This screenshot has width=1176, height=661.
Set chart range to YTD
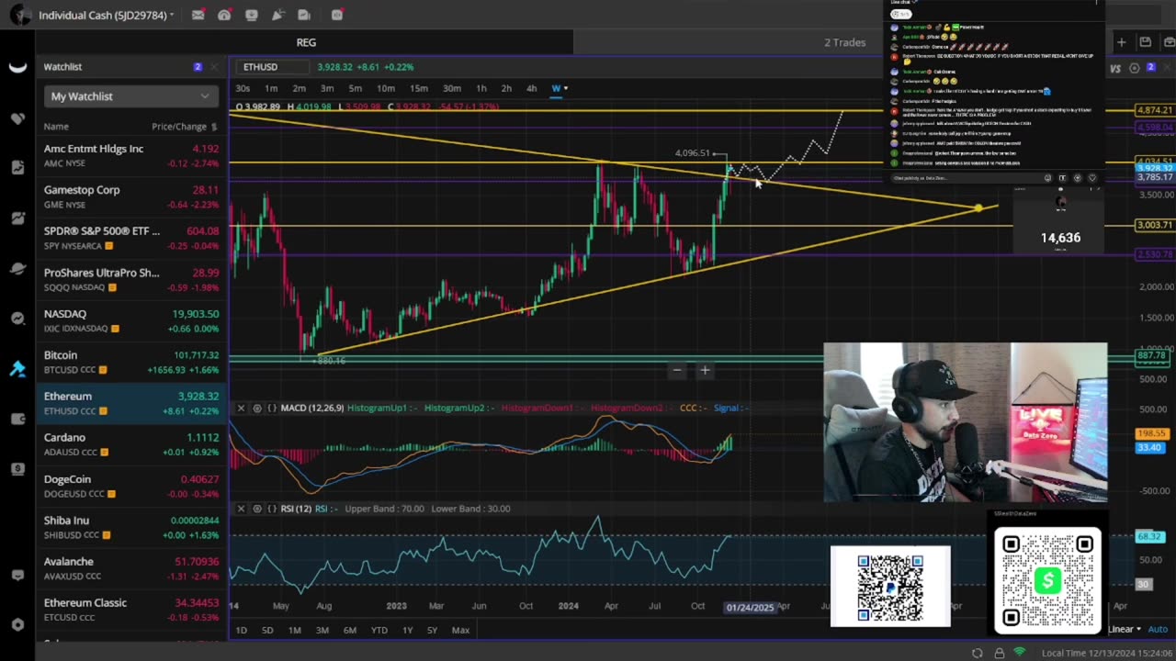(x=379, y=630)
